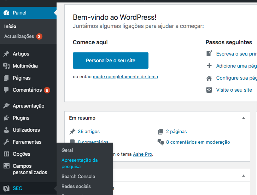Open Actualizações in the sidebar
This screenshot has height=195, width=257.
pyautogui.click(x=19, y=36)
